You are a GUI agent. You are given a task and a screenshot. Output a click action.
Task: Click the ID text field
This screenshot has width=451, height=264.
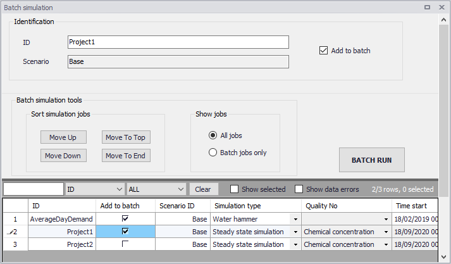coord(178,42)
